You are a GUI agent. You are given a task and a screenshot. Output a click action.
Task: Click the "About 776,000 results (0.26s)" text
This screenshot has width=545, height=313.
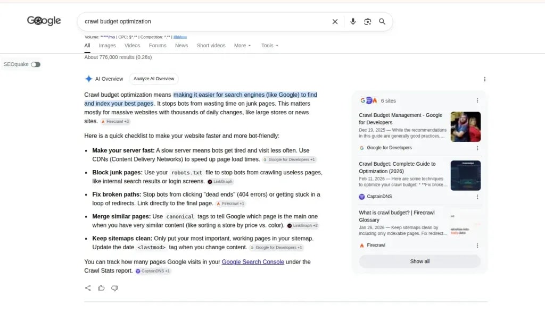pyautogui.click(x=118, y=57)
